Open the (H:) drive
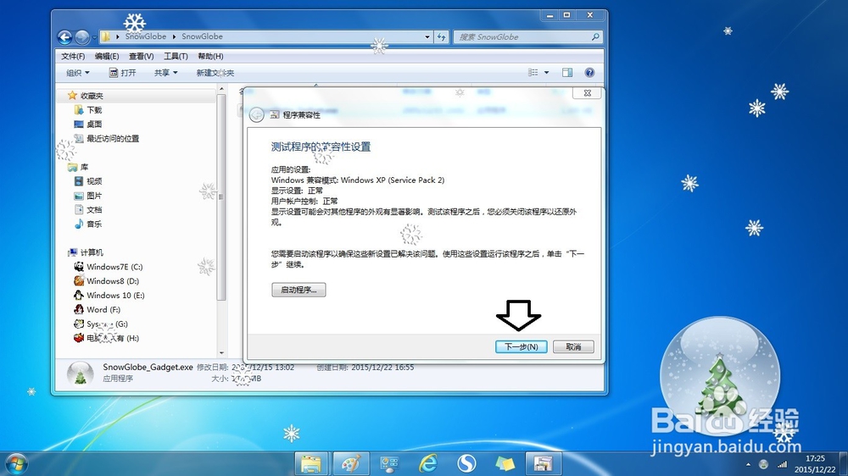 coord(113,338)
